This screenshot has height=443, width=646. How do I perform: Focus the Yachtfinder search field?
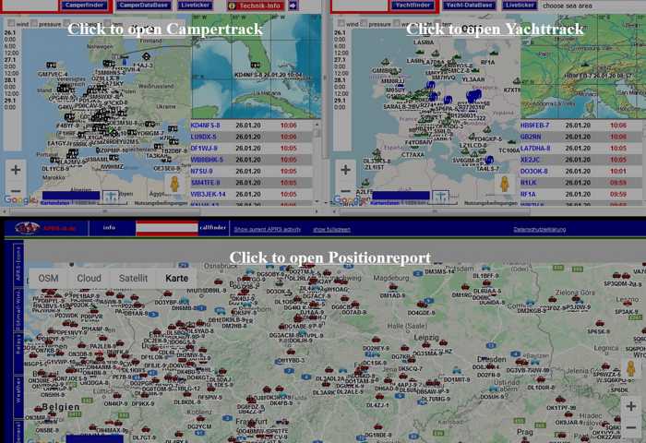(359, 6)
